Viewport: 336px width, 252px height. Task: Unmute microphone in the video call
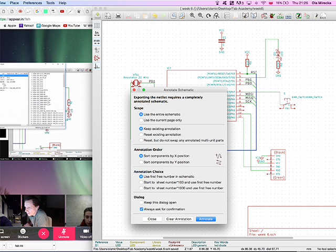tap(64, 233)
